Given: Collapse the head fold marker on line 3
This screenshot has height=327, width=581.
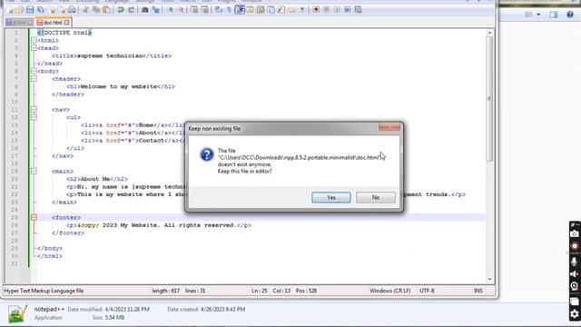Looking at the screenshot, I should [34, 48].
